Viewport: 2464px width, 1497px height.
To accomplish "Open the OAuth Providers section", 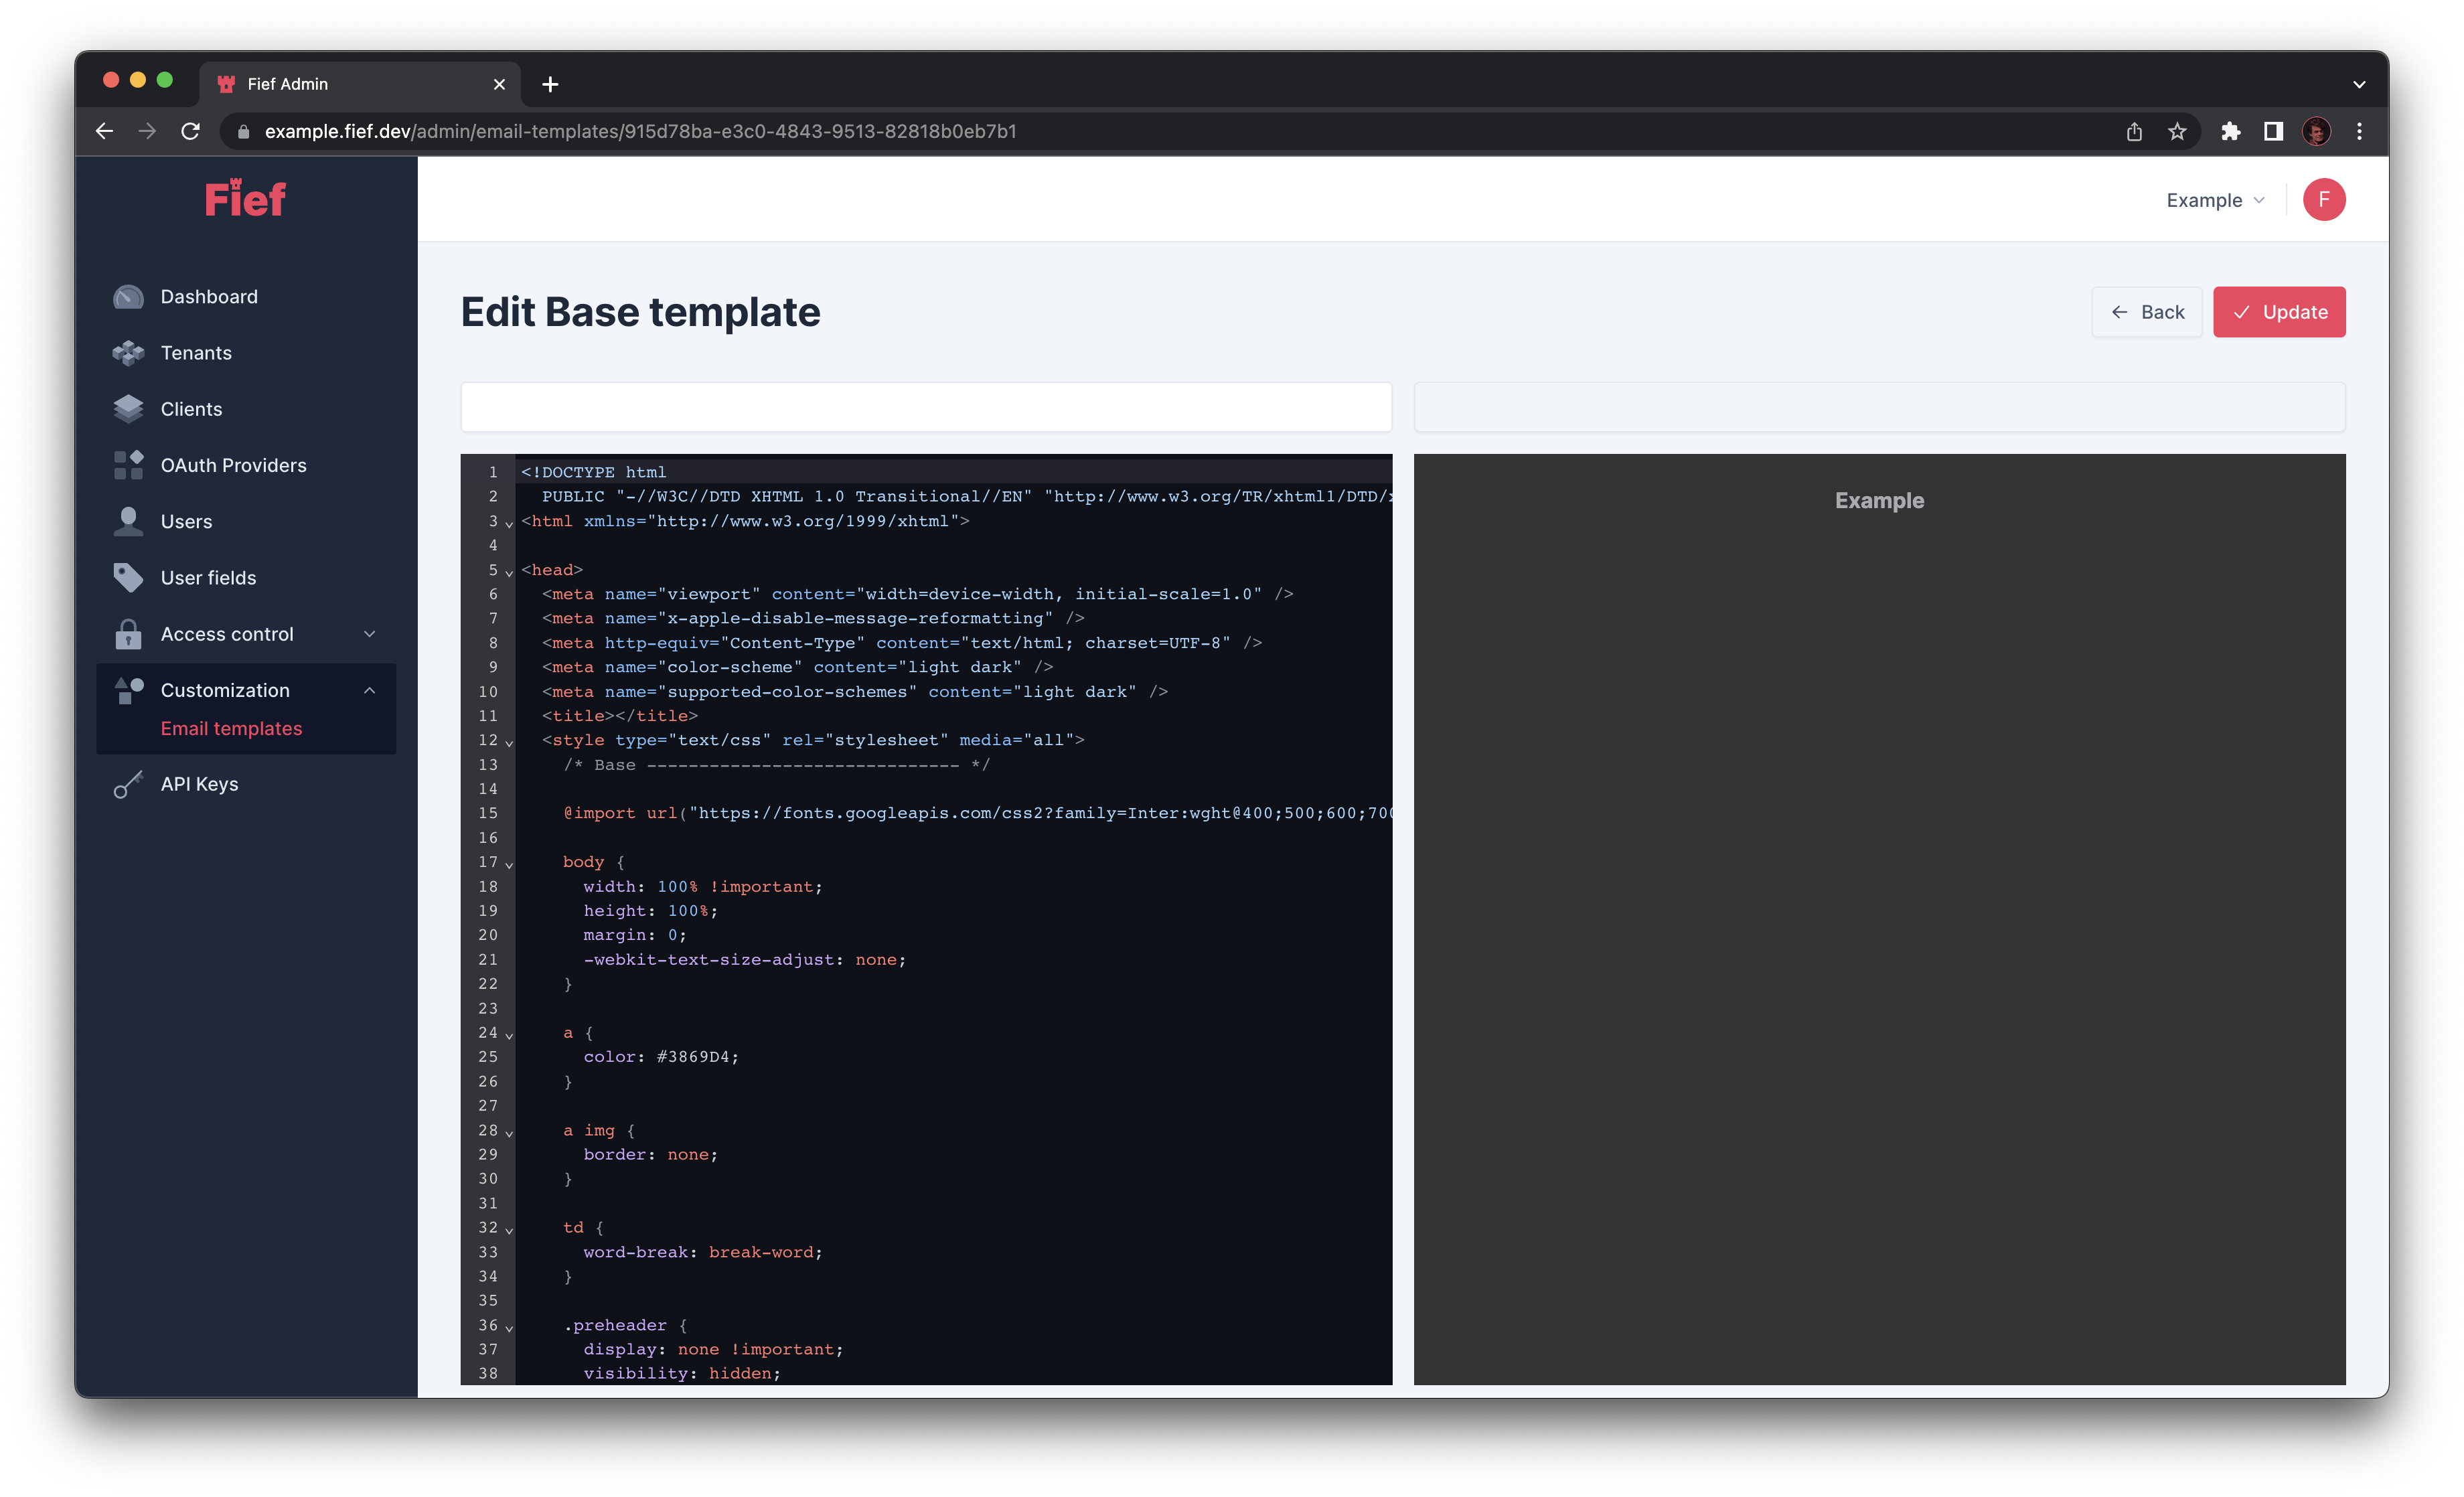I will [x=233, y=464].
